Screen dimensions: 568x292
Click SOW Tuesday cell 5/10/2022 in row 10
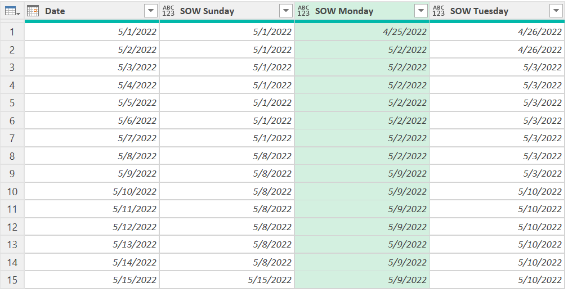click(x=497, y=191)
